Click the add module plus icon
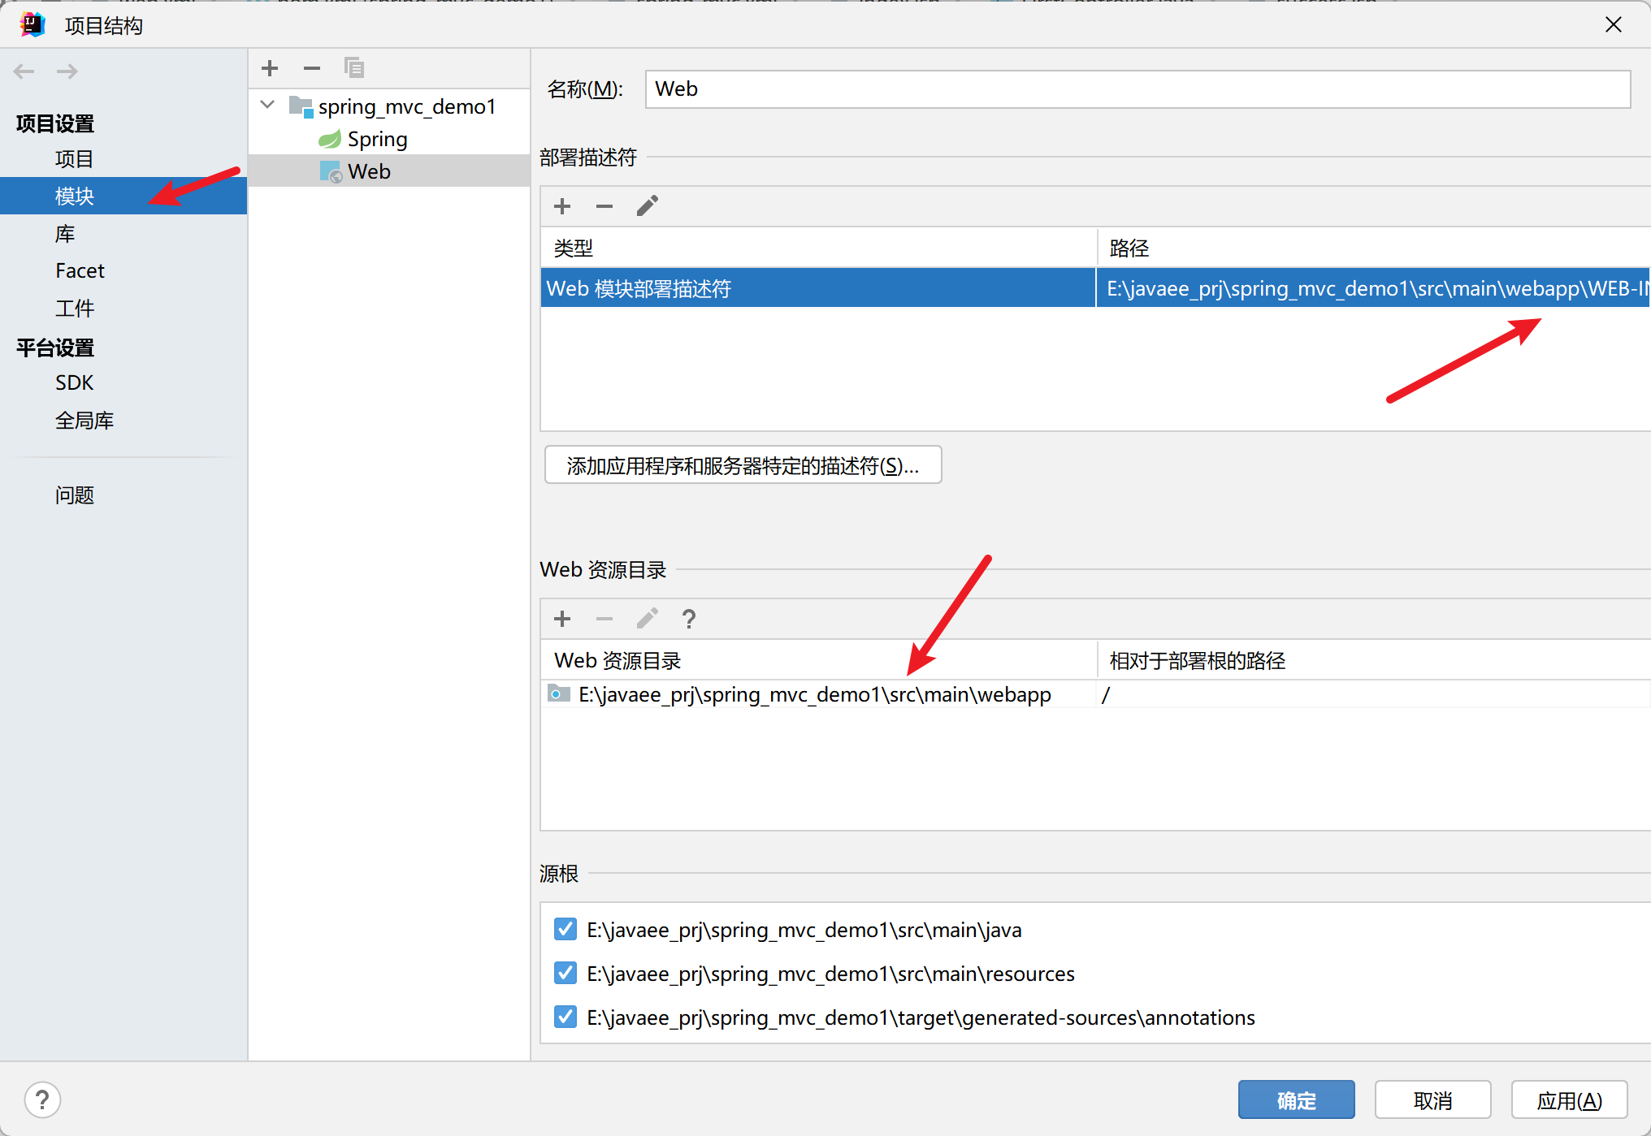 click(x=270, y=68)
